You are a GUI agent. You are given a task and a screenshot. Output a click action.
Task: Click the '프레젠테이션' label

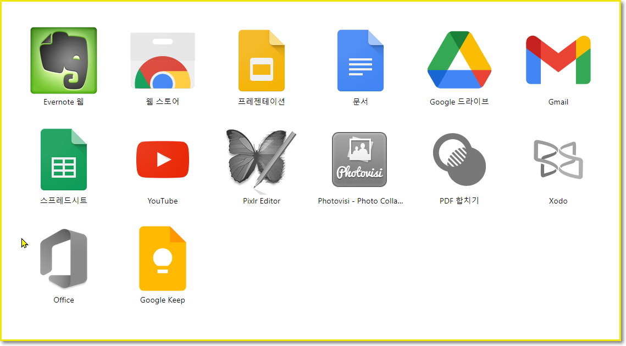point(262,101)
